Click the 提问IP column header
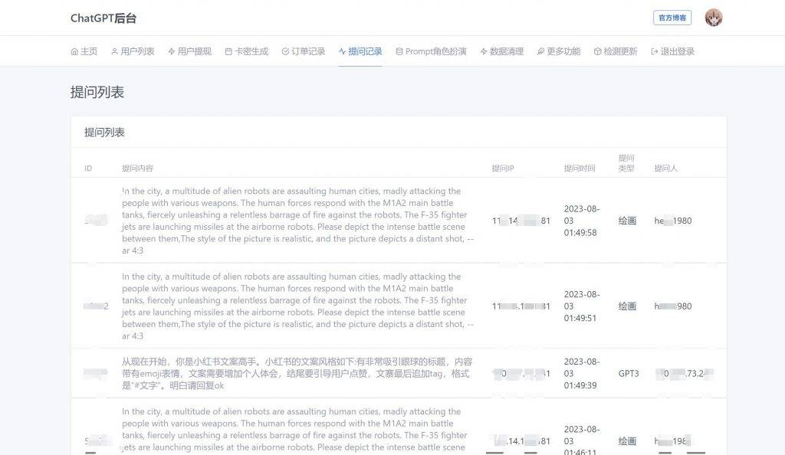The image size is (785, 455). point(503,169)
